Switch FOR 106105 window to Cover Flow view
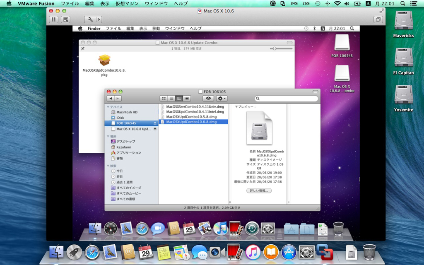Screen dimensions: 424x265 [x=187, y=99]
